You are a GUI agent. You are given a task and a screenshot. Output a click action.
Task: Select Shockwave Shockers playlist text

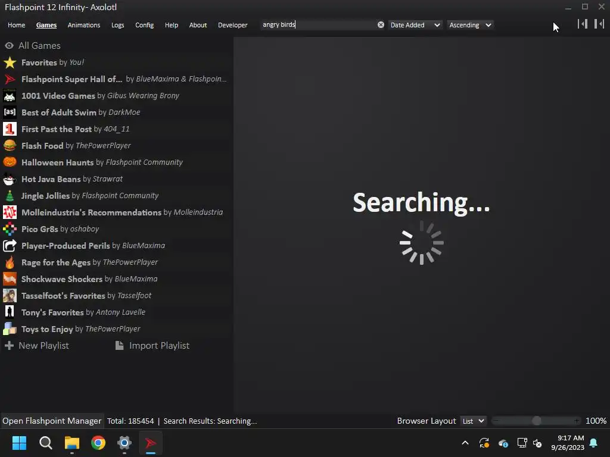click(89, 279)
